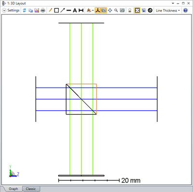Toggle the highlighted rotate axes button
193x192 pixels.
[97, 11]
